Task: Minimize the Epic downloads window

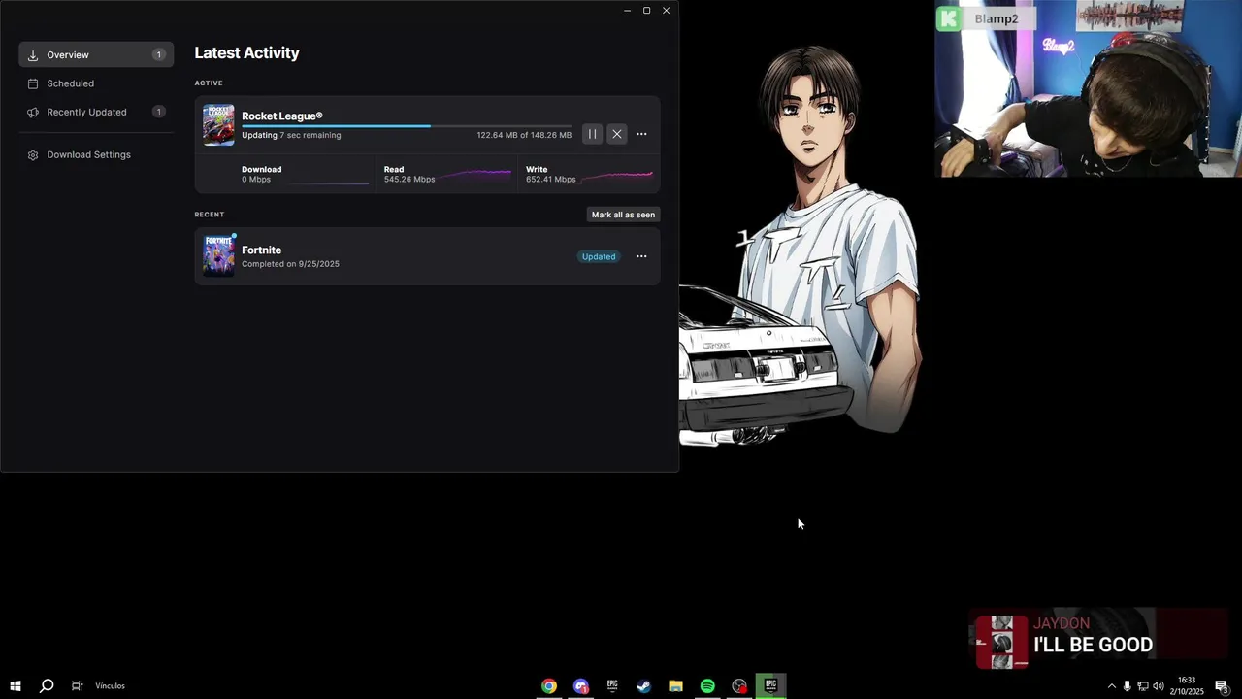Action: [627, 11]
